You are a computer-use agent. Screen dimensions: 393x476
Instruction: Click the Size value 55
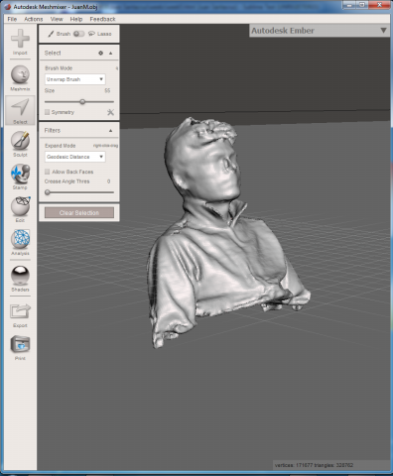click(x=107, y=90)
